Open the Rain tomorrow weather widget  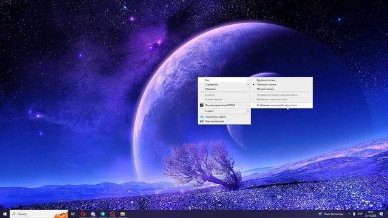331,214
